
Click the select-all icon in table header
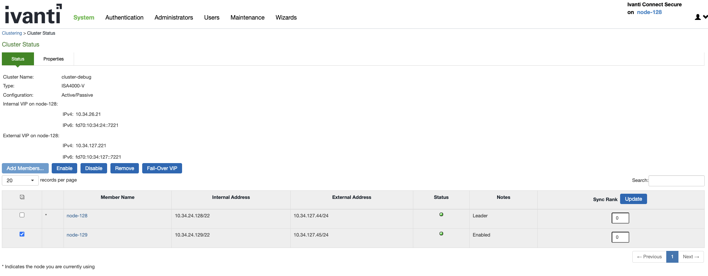pos(22,197)
